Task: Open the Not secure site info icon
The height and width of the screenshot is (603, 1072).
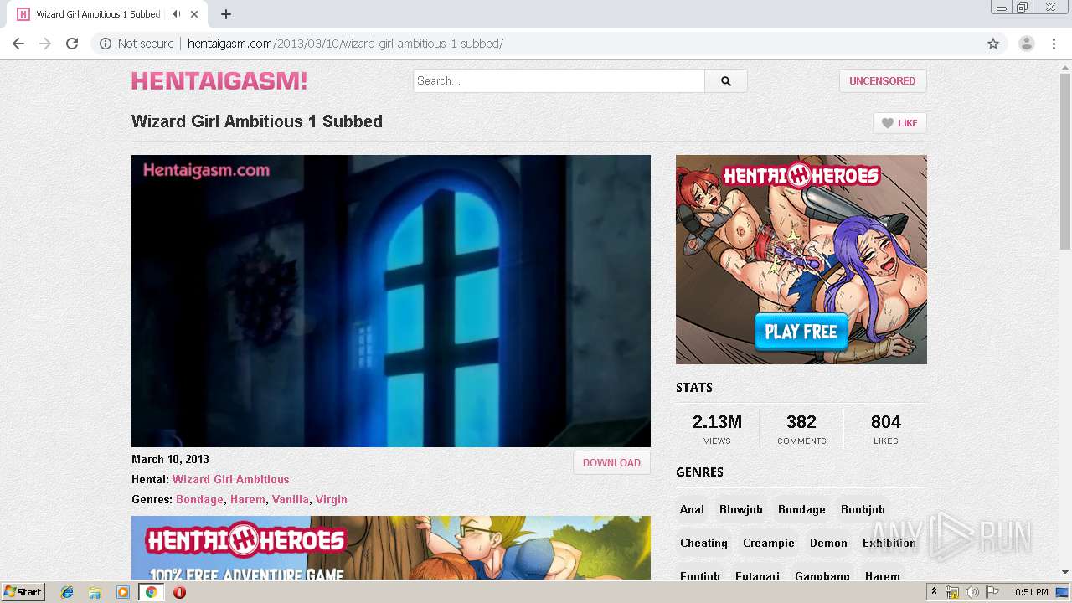Action: [106, 44]
